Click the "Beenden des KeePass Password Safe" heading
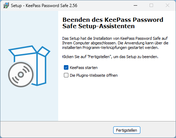The width and height of the screenshot is (176, 138). 113,23
